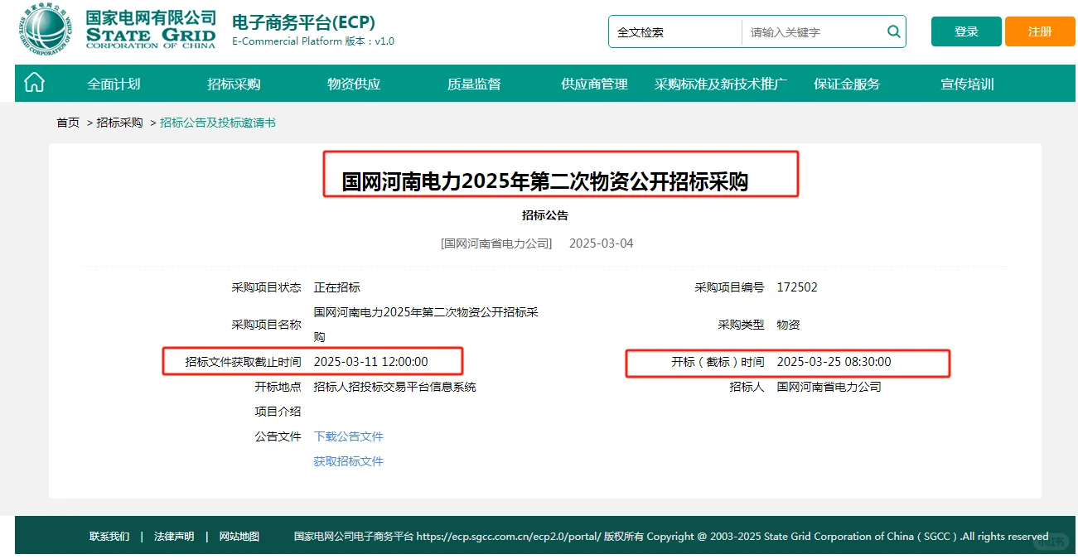Focus the 请输入关键字 search field
The image size is (1078, 559).
coord(812,32)
